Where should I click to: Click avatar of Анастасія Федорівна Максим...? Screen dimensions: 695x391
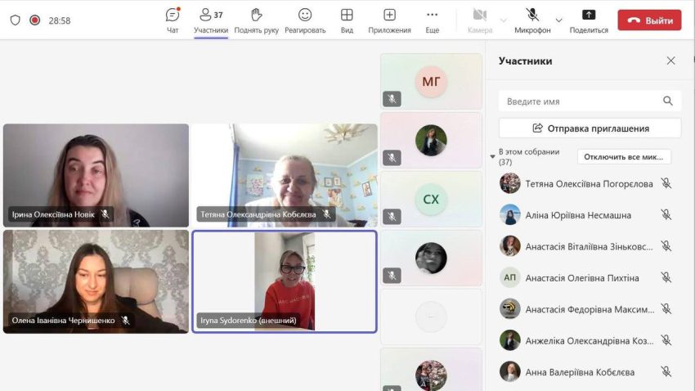509,309
